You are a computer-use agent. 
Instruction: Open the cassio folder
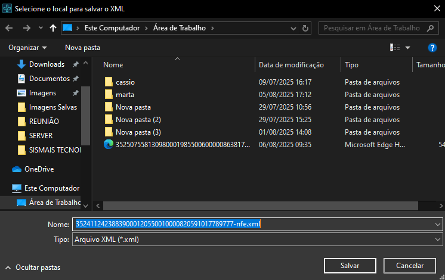[x=125, y=82]
